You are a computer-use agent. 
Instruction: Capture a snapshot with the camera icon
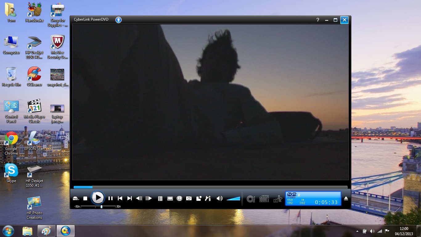pyautogui.click(x=189, y=198)
